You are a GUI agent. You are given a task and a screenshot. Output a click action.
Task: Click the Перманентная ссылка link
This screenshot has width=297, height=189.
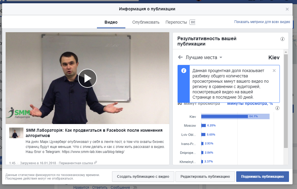pos(76,163)
